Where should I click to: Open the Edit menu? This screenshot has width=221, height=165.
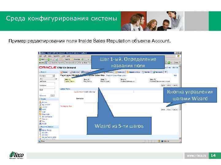pos(45,56)
